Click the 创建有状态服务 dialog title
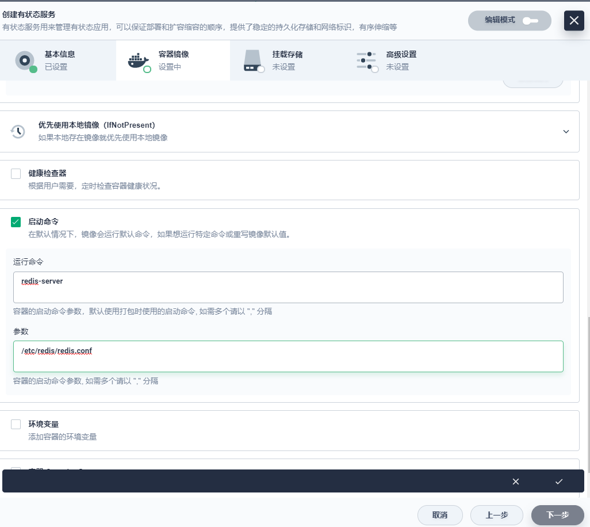The height and width of the screenshot is (527, 590). [x=29, y=14]
